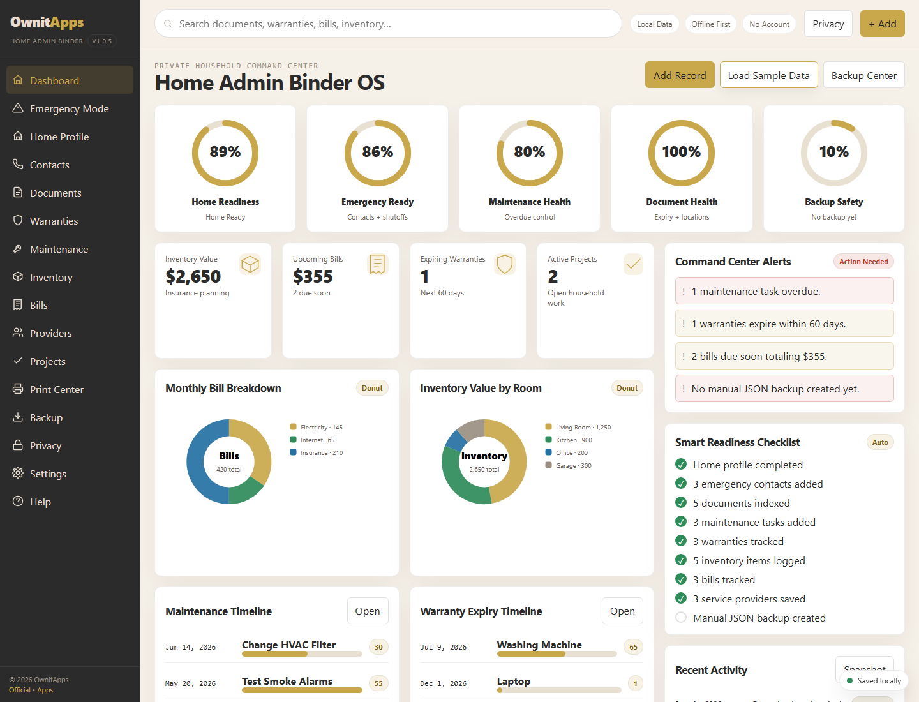Image resolution: width=919 pixels, height=702 pixels.
Task: Click the Contacts phone icon
Action: tap(18, 165)
